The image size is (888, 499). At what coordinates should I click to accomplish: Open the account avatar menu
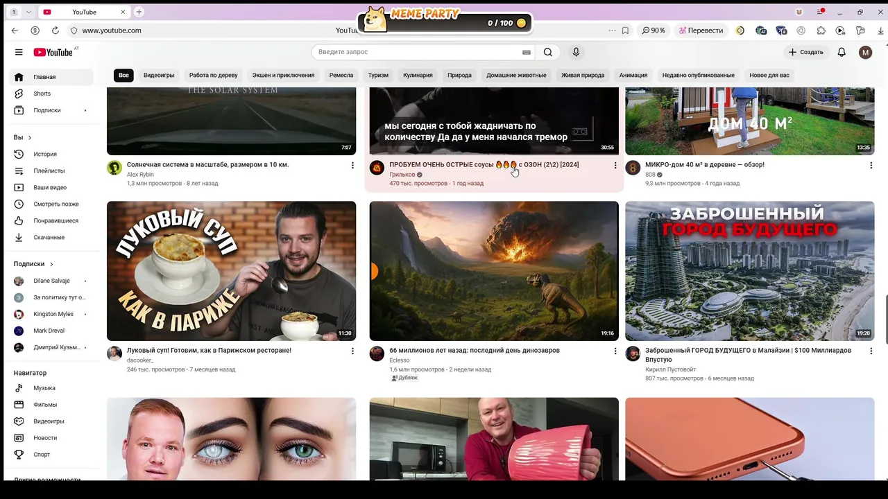[x=865, y=52]
